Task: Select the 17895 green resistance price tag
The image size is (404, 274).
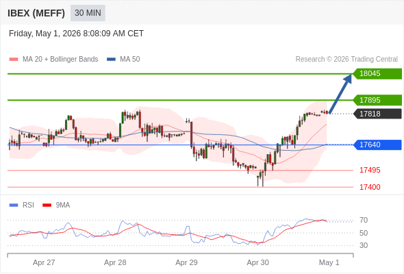Action: 377,100
